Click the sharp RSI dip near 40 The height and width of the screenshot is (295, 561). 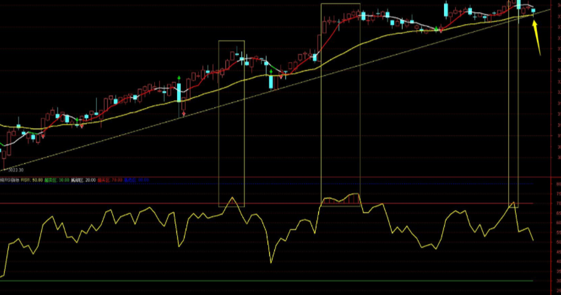271,262
